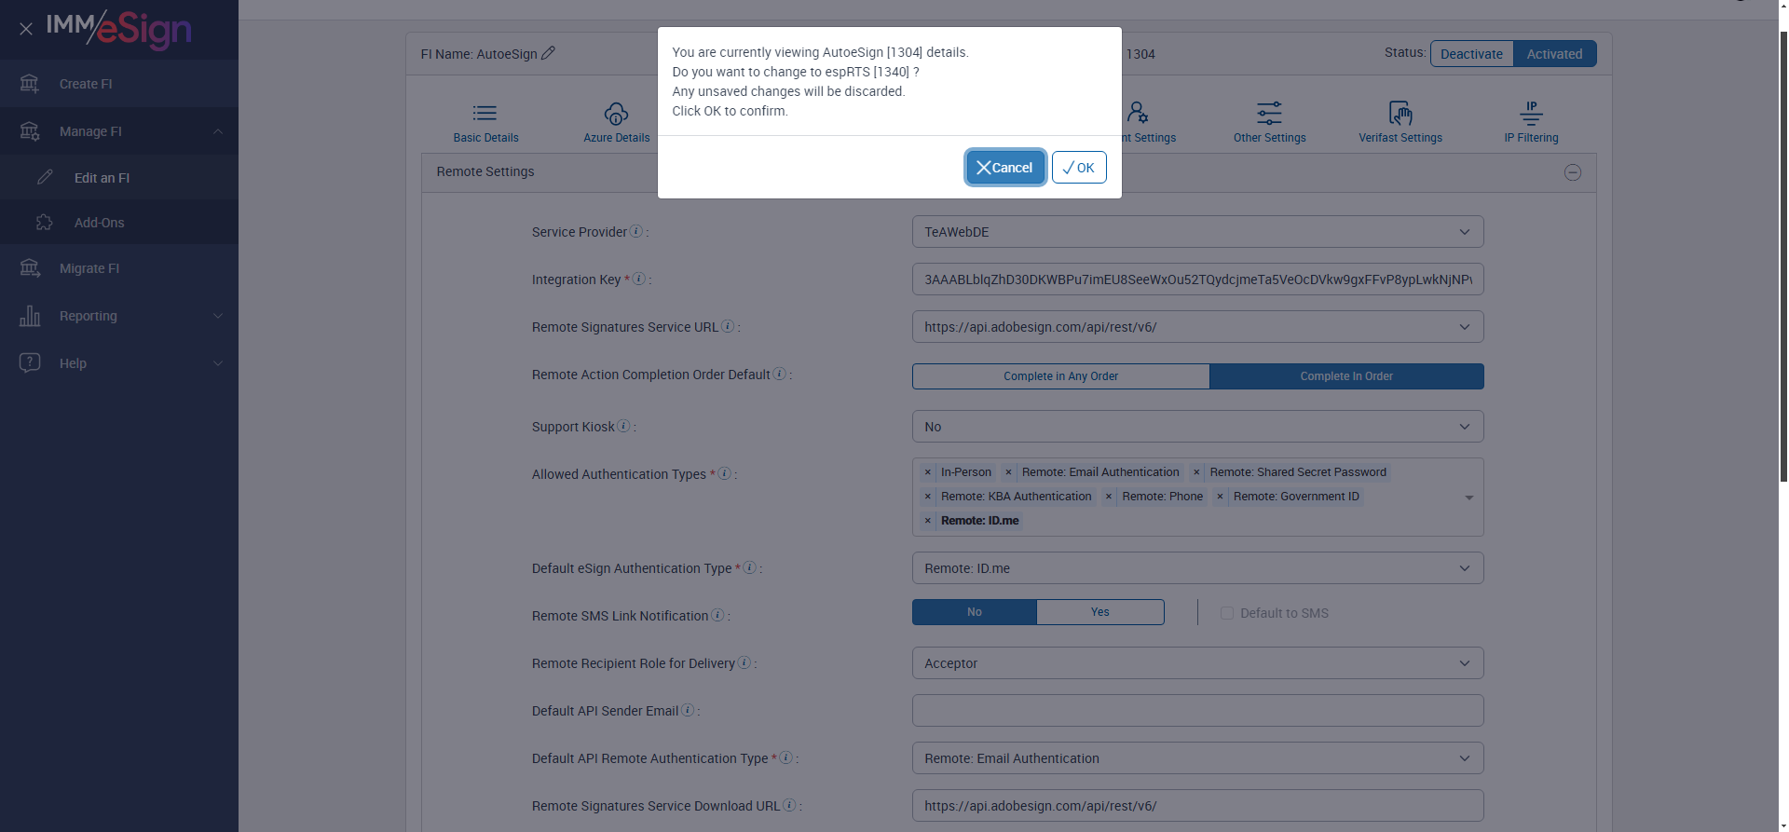Click the info icon beside Service Provider
This screenshot has width=1789, height=832.
(636, 231)
